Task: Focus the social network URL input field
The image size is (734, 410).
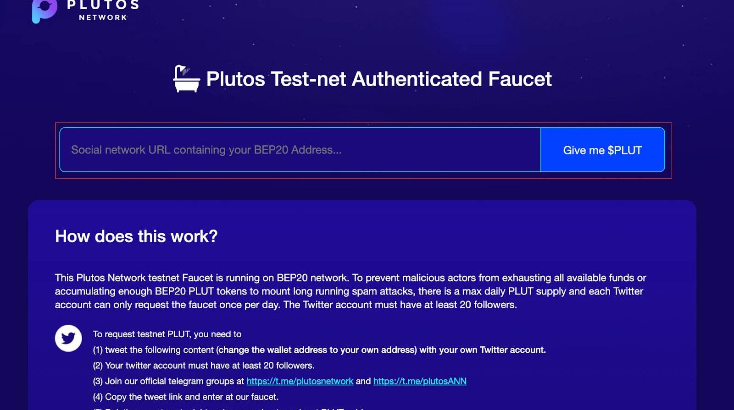Action: 300,150
